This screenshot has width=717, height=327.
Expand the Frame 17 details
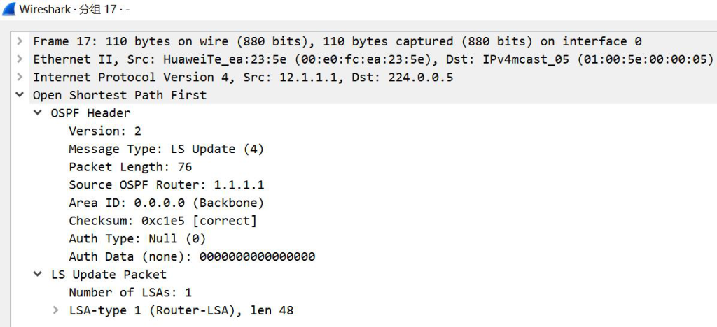(19, 41)
